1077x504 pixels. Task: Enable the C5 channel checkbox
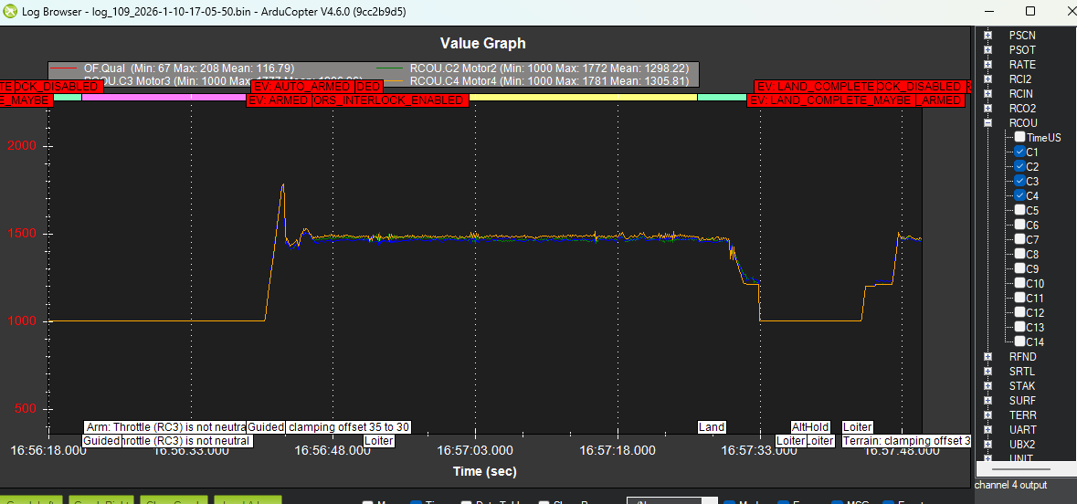[1019, 210]
